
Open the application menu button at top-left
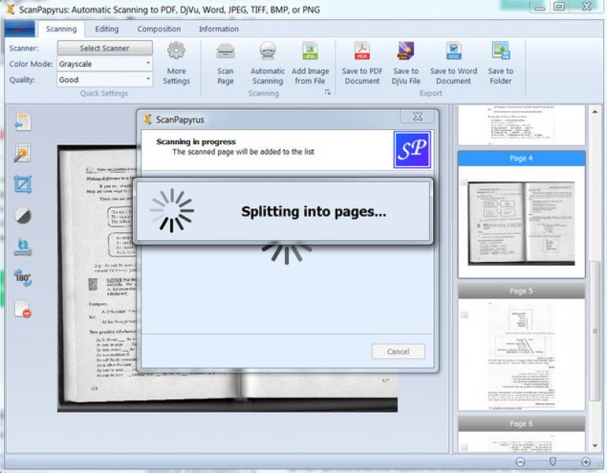20,29
